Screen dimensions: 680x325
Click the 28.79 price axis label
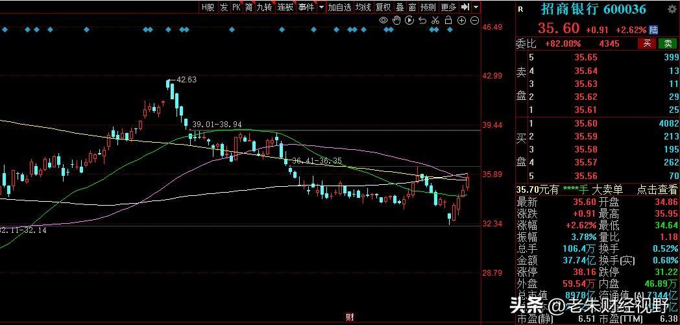point(492,272)
